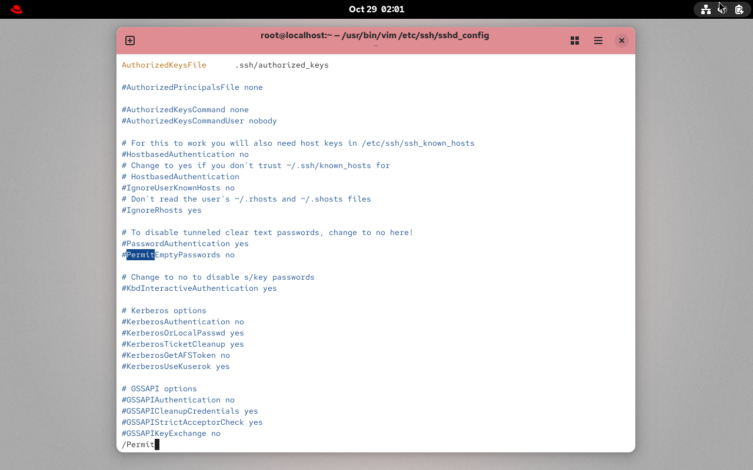Click the # Kerberos options comment line
The image size is (753, 470).
164,310
